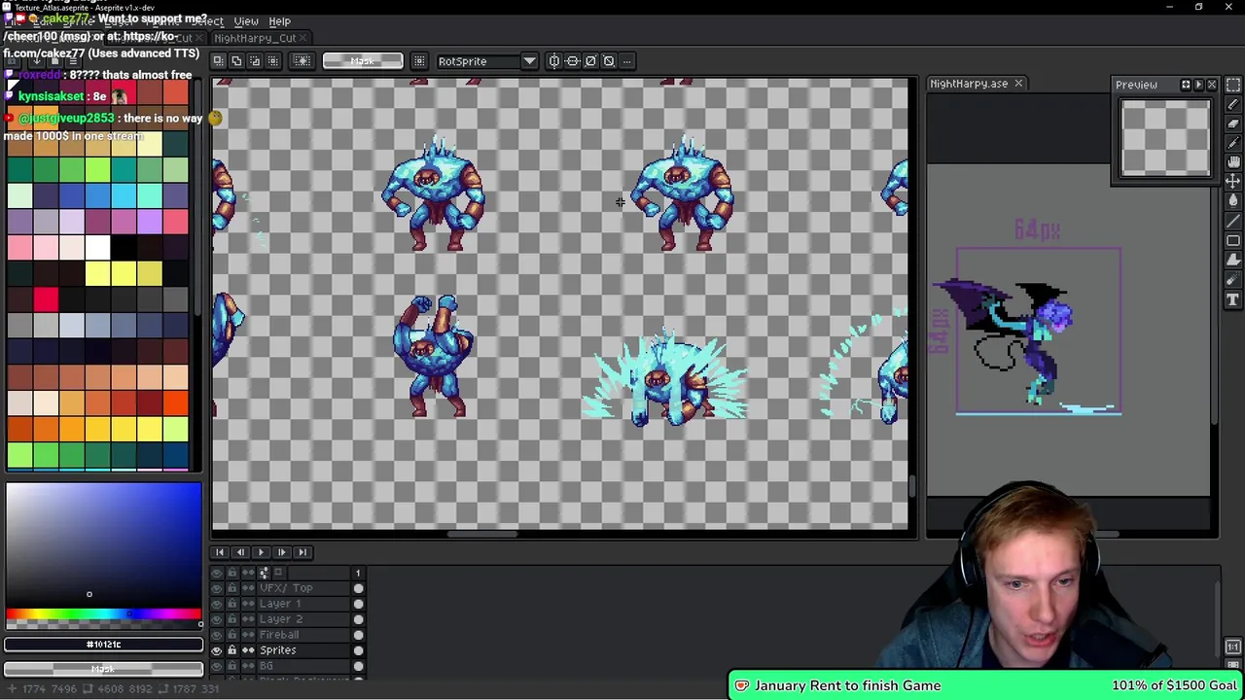
Task: Select Fireball layer name
Action: 279,635
